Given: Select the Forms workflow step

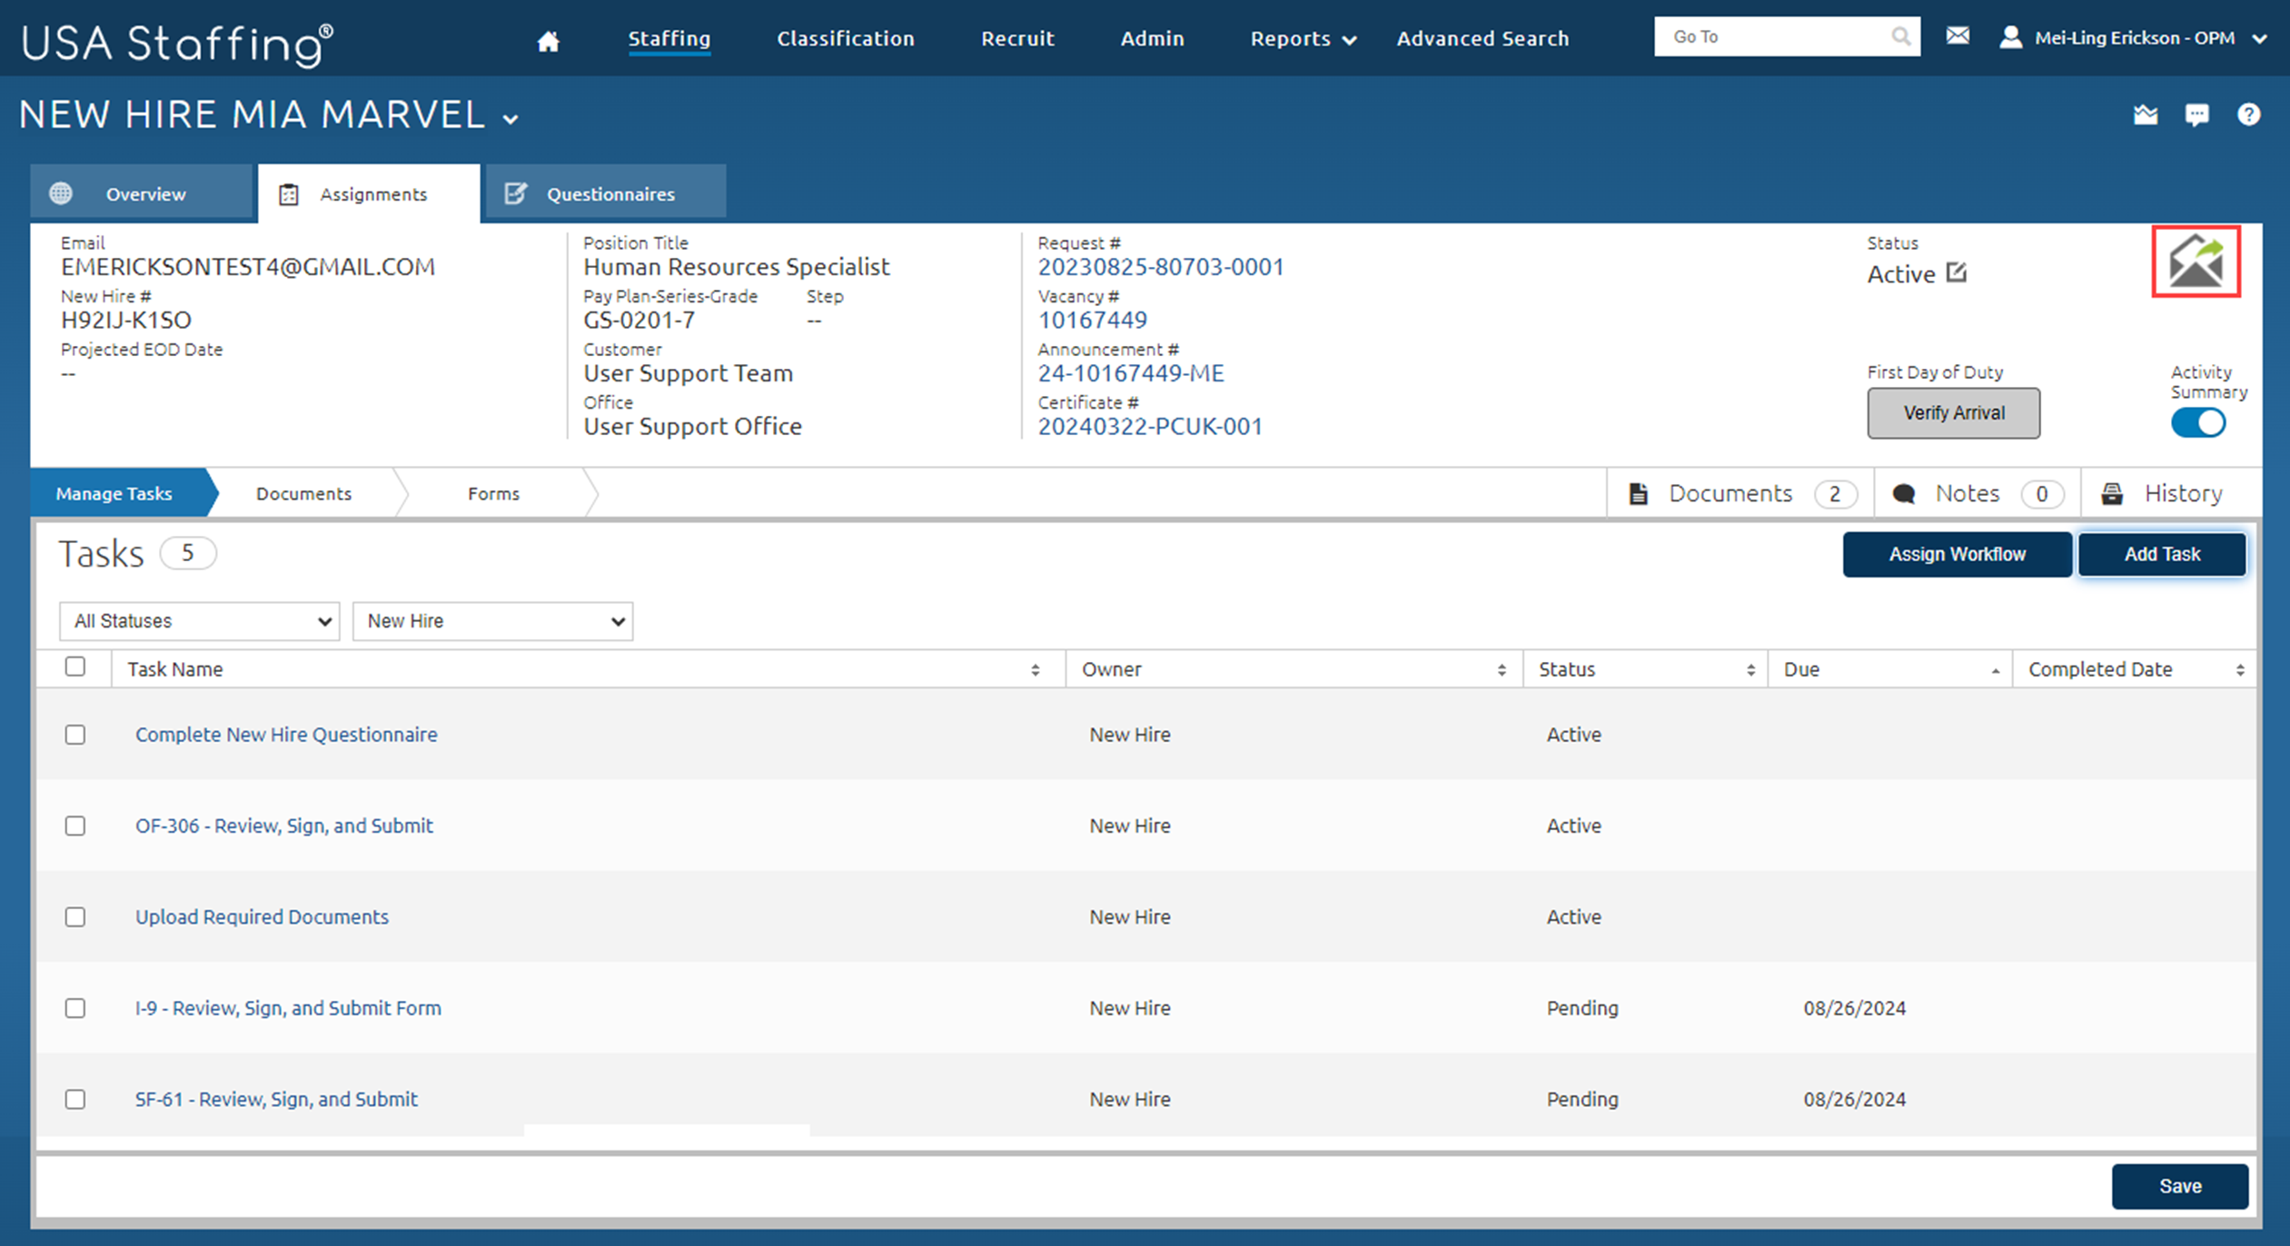Looking at the screenshot, I should click(x=493, y=493).
